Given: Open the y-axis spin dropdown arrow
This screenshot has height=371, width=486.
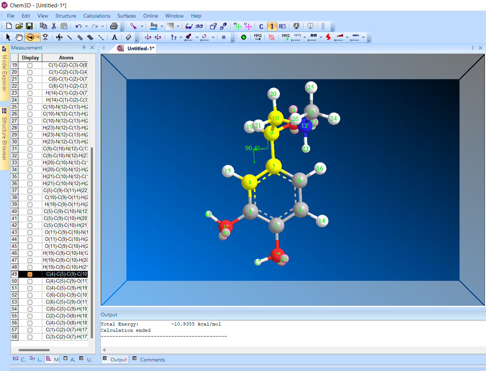Looking at the screenshot, I should point(181,37).
